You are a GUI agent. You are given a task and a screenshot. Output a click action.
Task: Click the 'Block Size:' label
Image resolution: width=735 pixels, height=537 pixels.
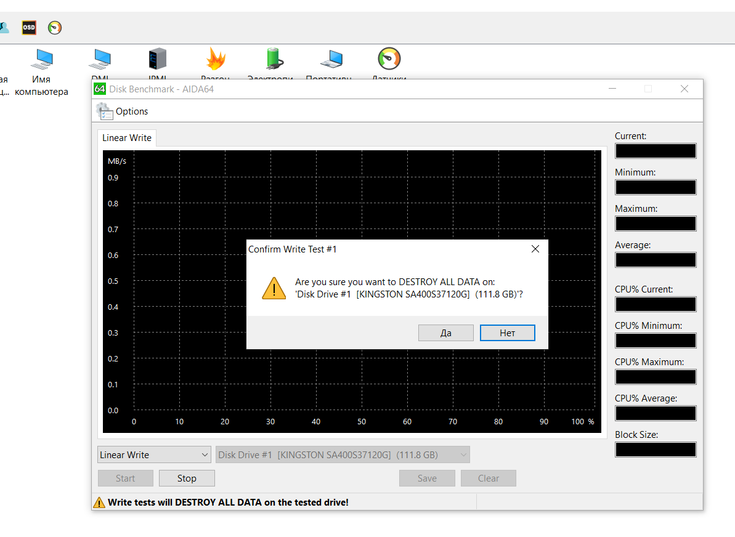click(x=636, y=435)
